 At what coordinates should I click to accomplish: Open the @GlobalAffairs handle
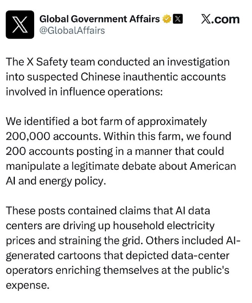tap(72, 31)
